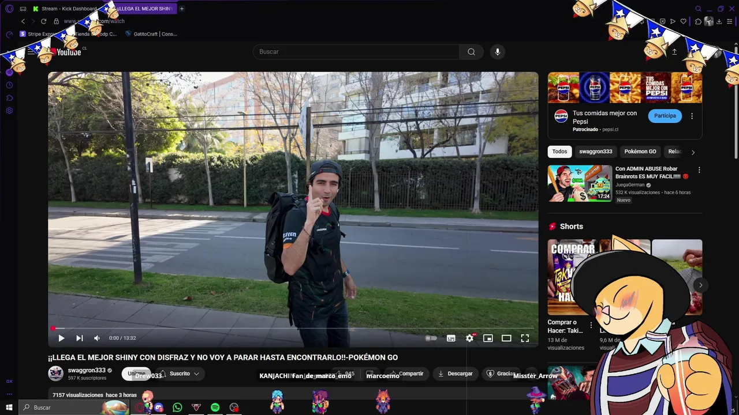Mute the video volume speaker icon

pos(97,338)
